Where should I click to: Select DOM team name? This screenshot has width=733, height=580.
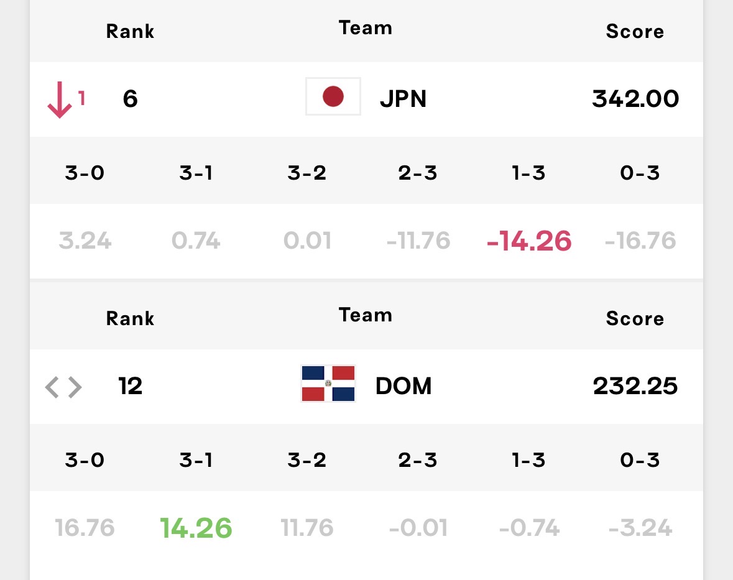coord(403,386)
